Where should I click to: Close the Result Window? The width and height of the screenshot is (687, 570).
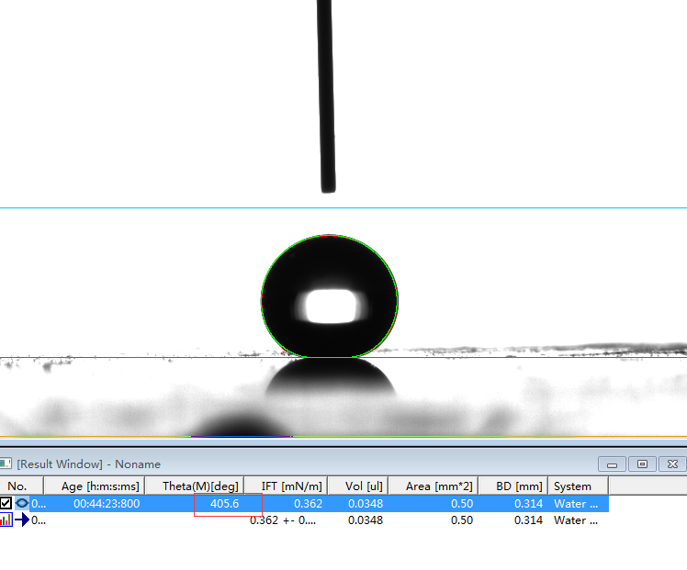(672, 464)
